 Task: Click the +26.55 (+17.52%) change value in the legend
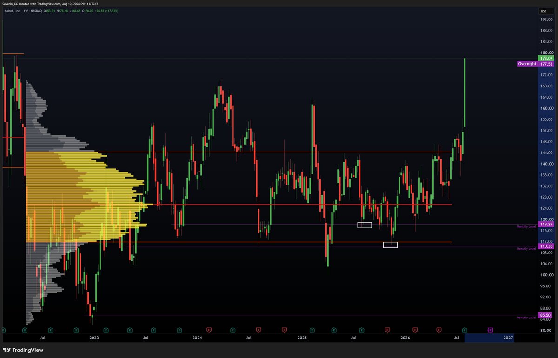tap(107, 10)
